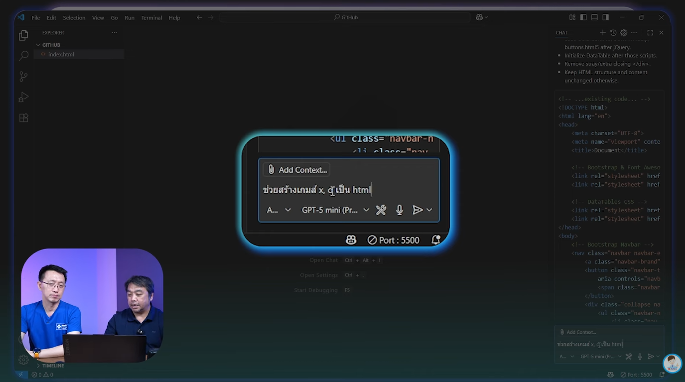
Task: Open the Extensions view
Action: point(23,118)
